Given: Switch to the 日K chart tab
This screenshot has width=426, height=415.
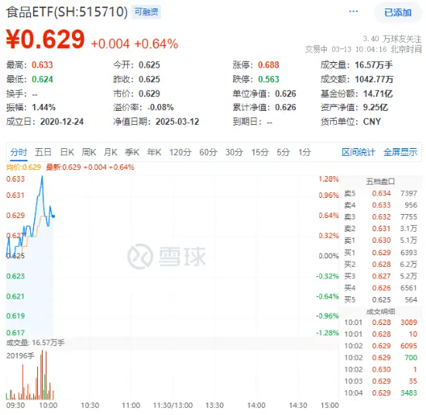Looking at the screenshot, I should click(x=67, y=152).
